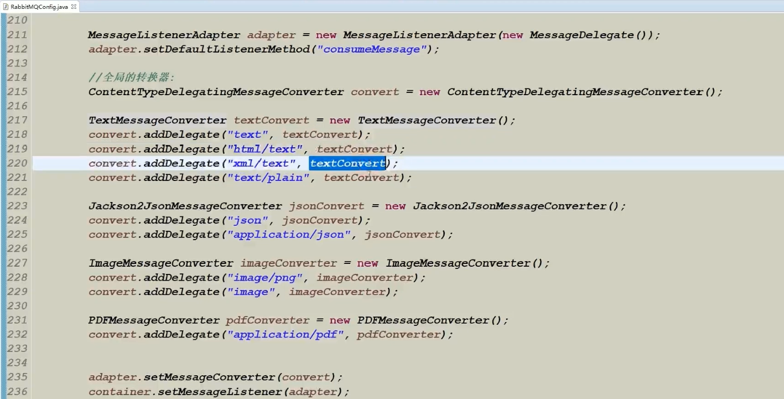Click the "json" string on line 224

click(247, 220)
